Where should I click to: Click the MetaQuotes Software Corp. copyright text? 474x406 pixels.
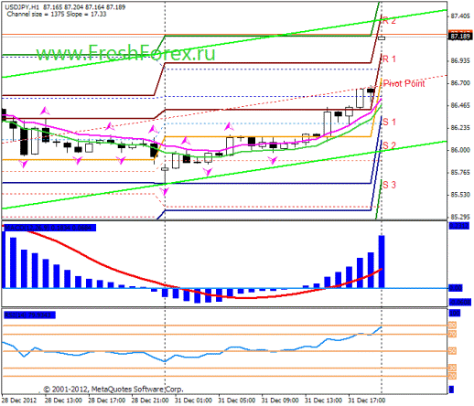113,390
